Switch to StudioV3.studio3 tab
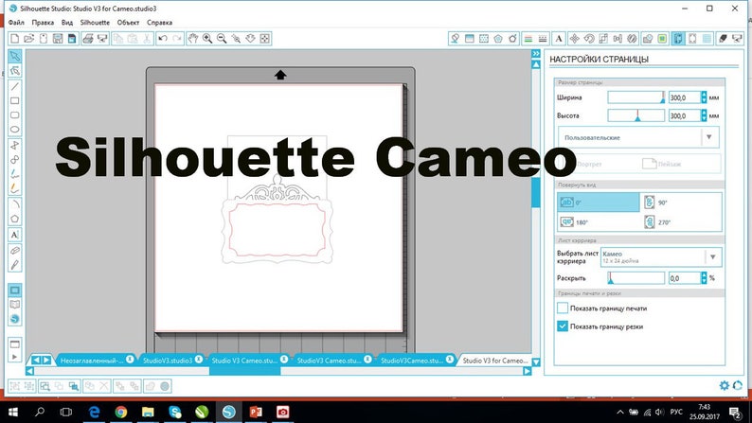 click(168, 361)
